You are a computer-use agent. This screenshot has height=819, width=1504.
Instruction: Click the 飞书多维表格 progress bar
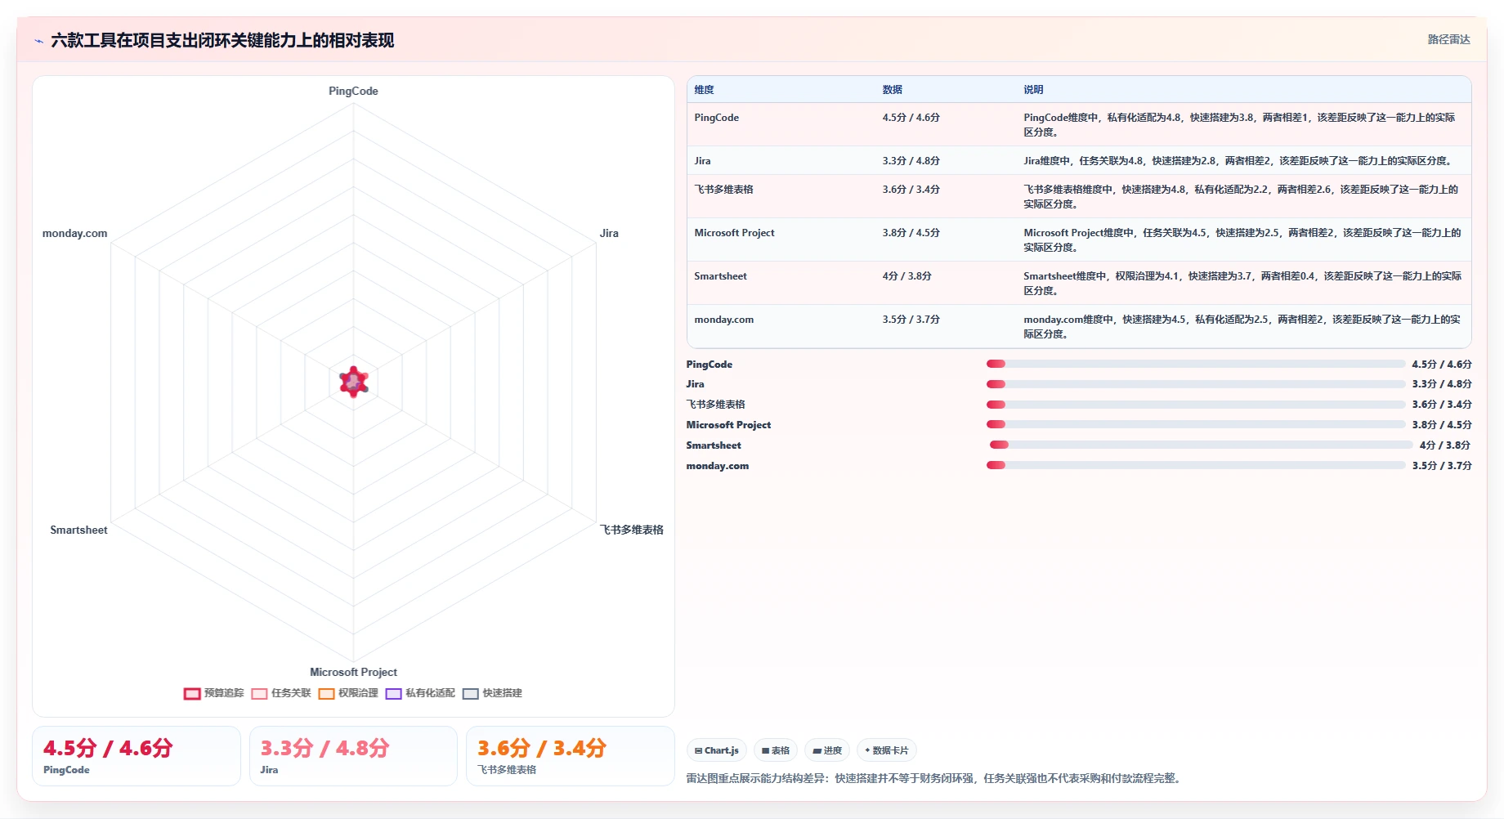click(1196, 405)
